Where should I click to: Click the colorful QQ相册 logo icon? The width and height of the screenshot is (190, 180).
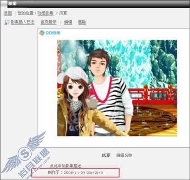point(42,33)
